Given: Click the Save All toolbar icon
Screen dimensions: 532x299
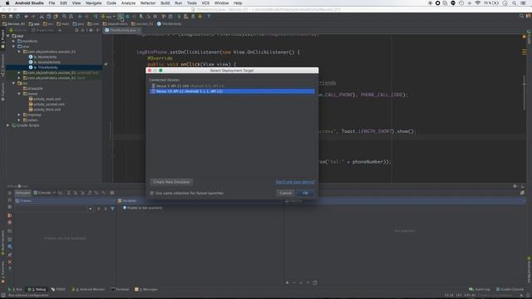Looking at the screenshot, I should (x=11, y=17).
